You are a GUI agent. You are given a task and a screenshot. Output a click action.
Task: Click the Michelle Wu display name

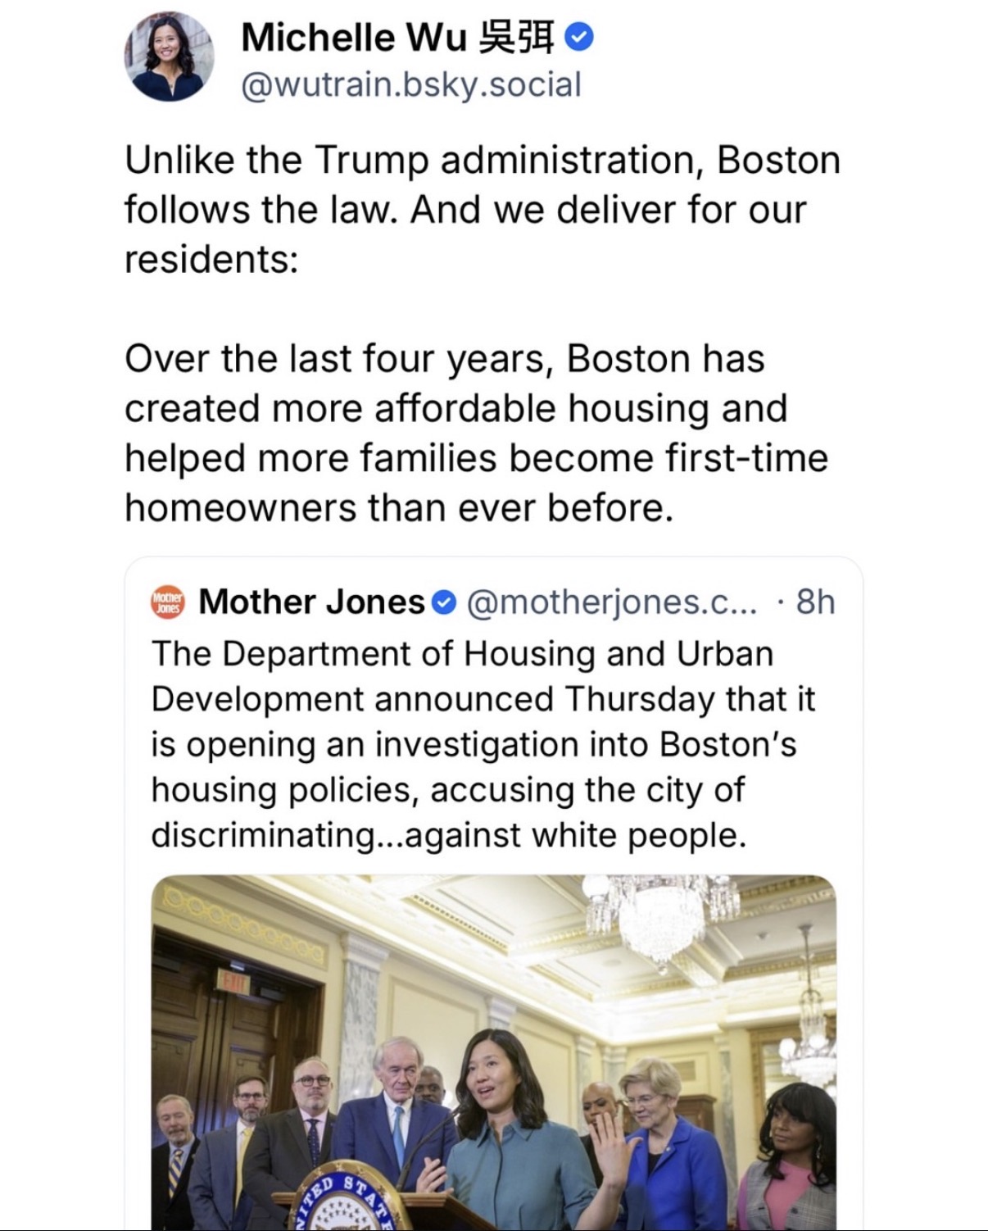coord(353,38)
